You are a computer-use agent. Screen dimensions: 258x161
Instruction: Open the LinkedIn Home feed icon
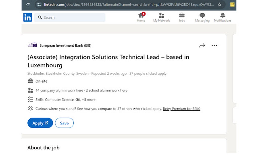click(141, 16)
